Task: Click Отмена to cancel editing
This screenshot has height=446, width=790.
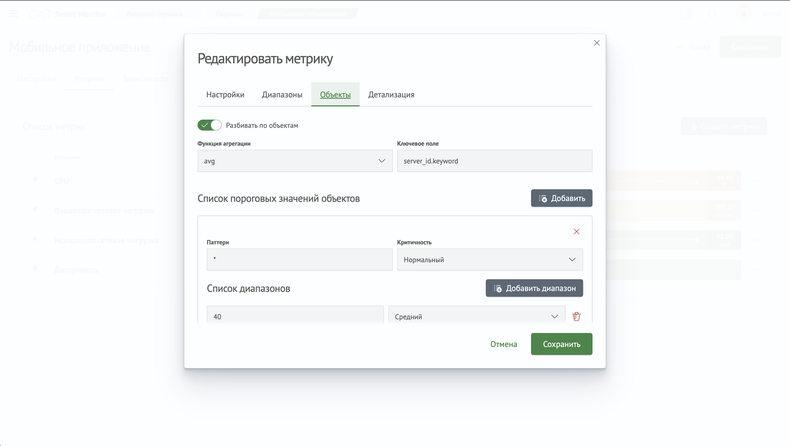Action: 504,344
